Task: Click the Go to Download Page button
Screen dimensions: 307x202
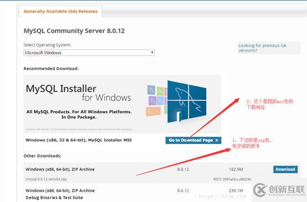Action: 193,140
